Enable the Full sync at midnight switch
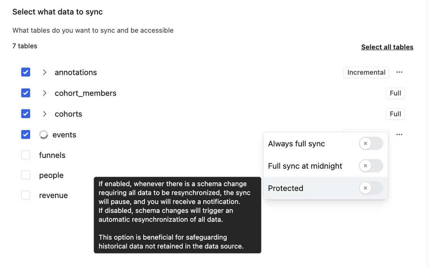The height and width of the screenshot is (266, 428). [371, 166]
